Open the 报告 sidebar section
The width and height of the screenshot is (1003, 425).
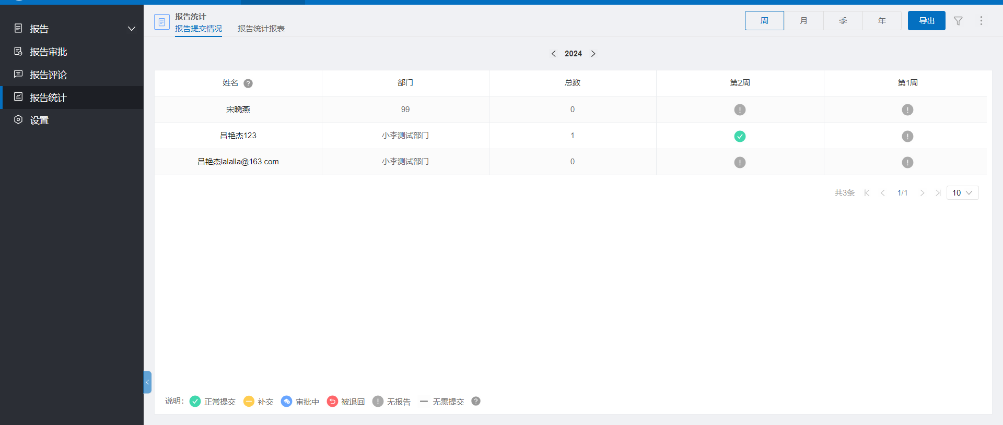pos(72,29)
